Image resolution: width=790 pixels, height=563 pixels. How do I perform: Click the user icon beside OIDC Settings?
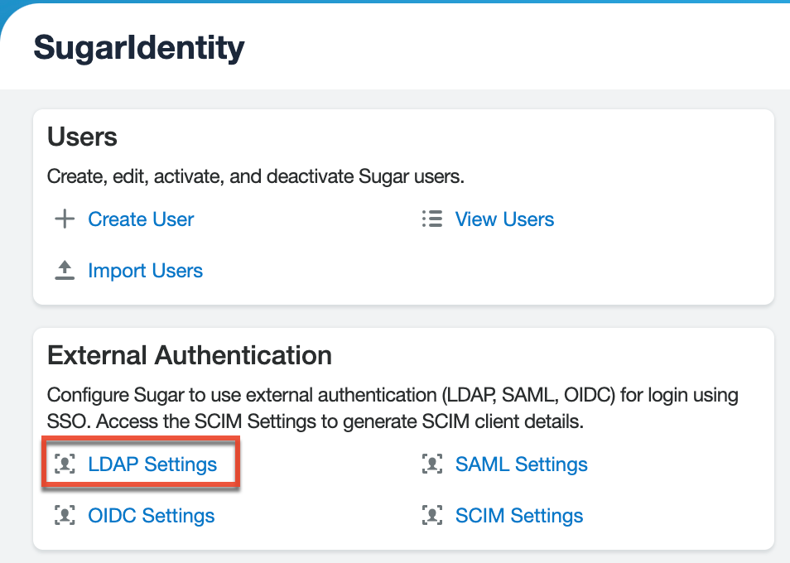64,515
